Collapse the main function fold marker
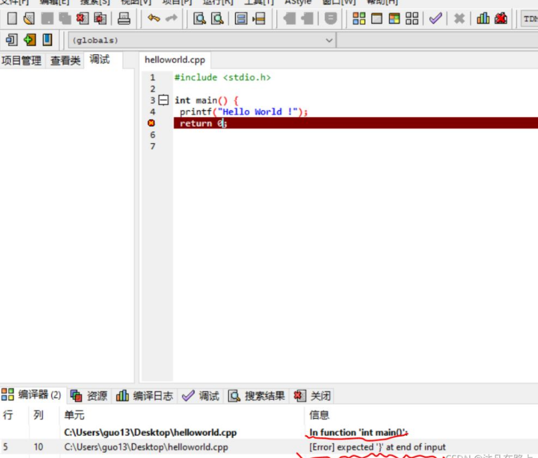Image resolution: width=538 pixels, height=458 pixels. click(164, 100)
